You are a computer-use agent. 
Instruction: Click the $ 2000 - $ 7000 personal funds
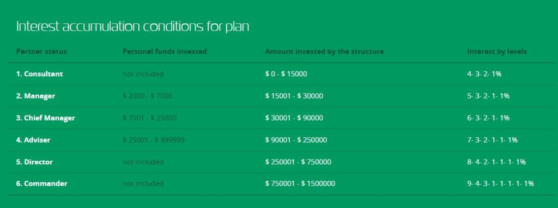point(147,96)
